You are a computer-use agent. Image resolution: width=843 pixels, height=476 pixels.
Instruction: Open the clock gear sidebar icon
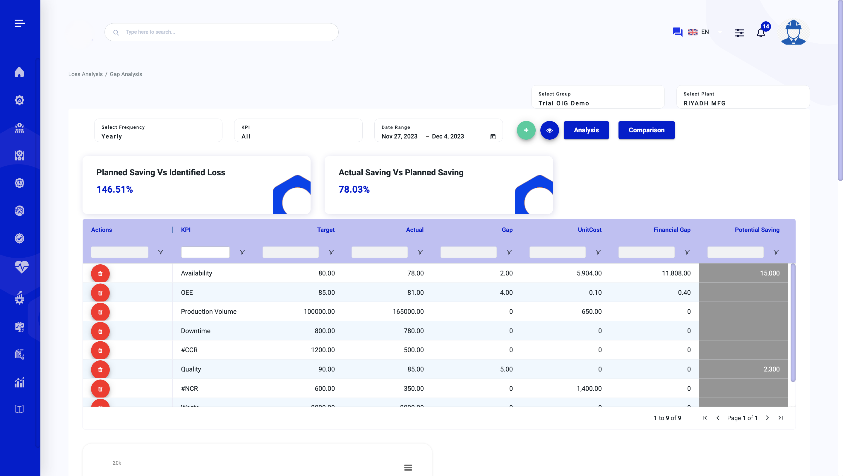[x=19, y=183]
